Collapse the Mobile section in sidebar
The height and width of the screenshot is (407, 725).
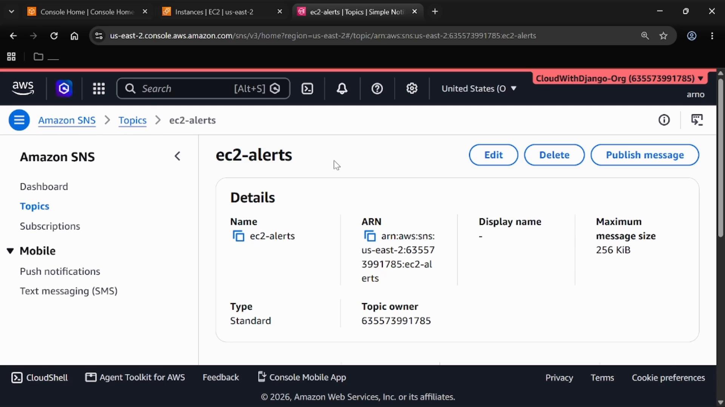pos(10,251)
